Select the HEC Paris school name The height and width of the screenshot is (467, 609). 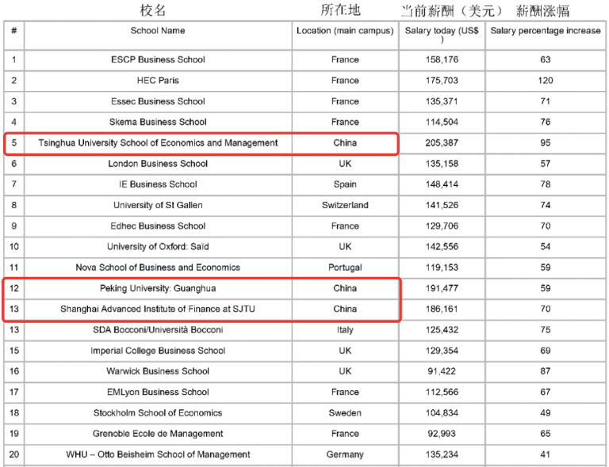158,81
